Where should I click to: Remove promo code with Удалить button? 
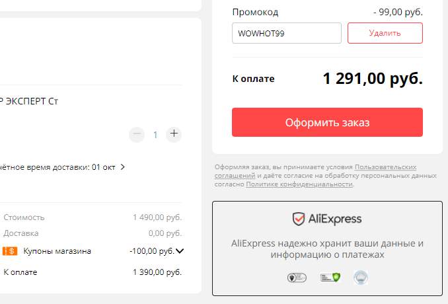pyautogui.click(x=385, y=33)
